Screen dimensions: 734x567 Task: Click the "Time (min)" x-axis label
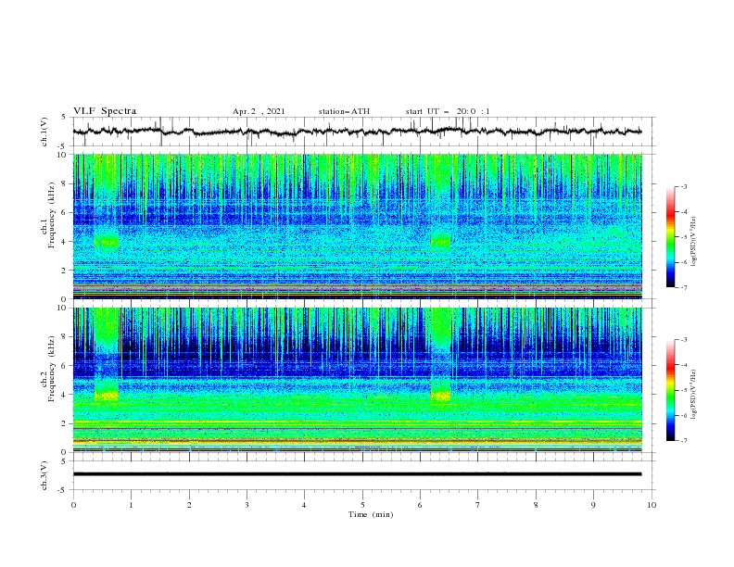371,514
